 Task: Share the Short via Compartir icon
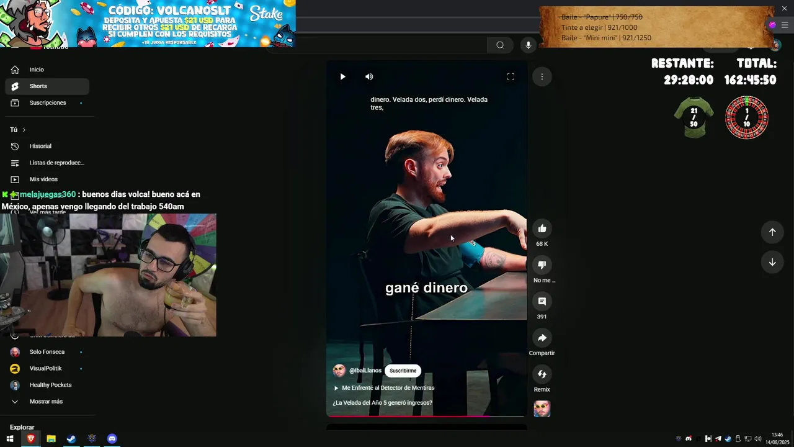tap(542, 338)
